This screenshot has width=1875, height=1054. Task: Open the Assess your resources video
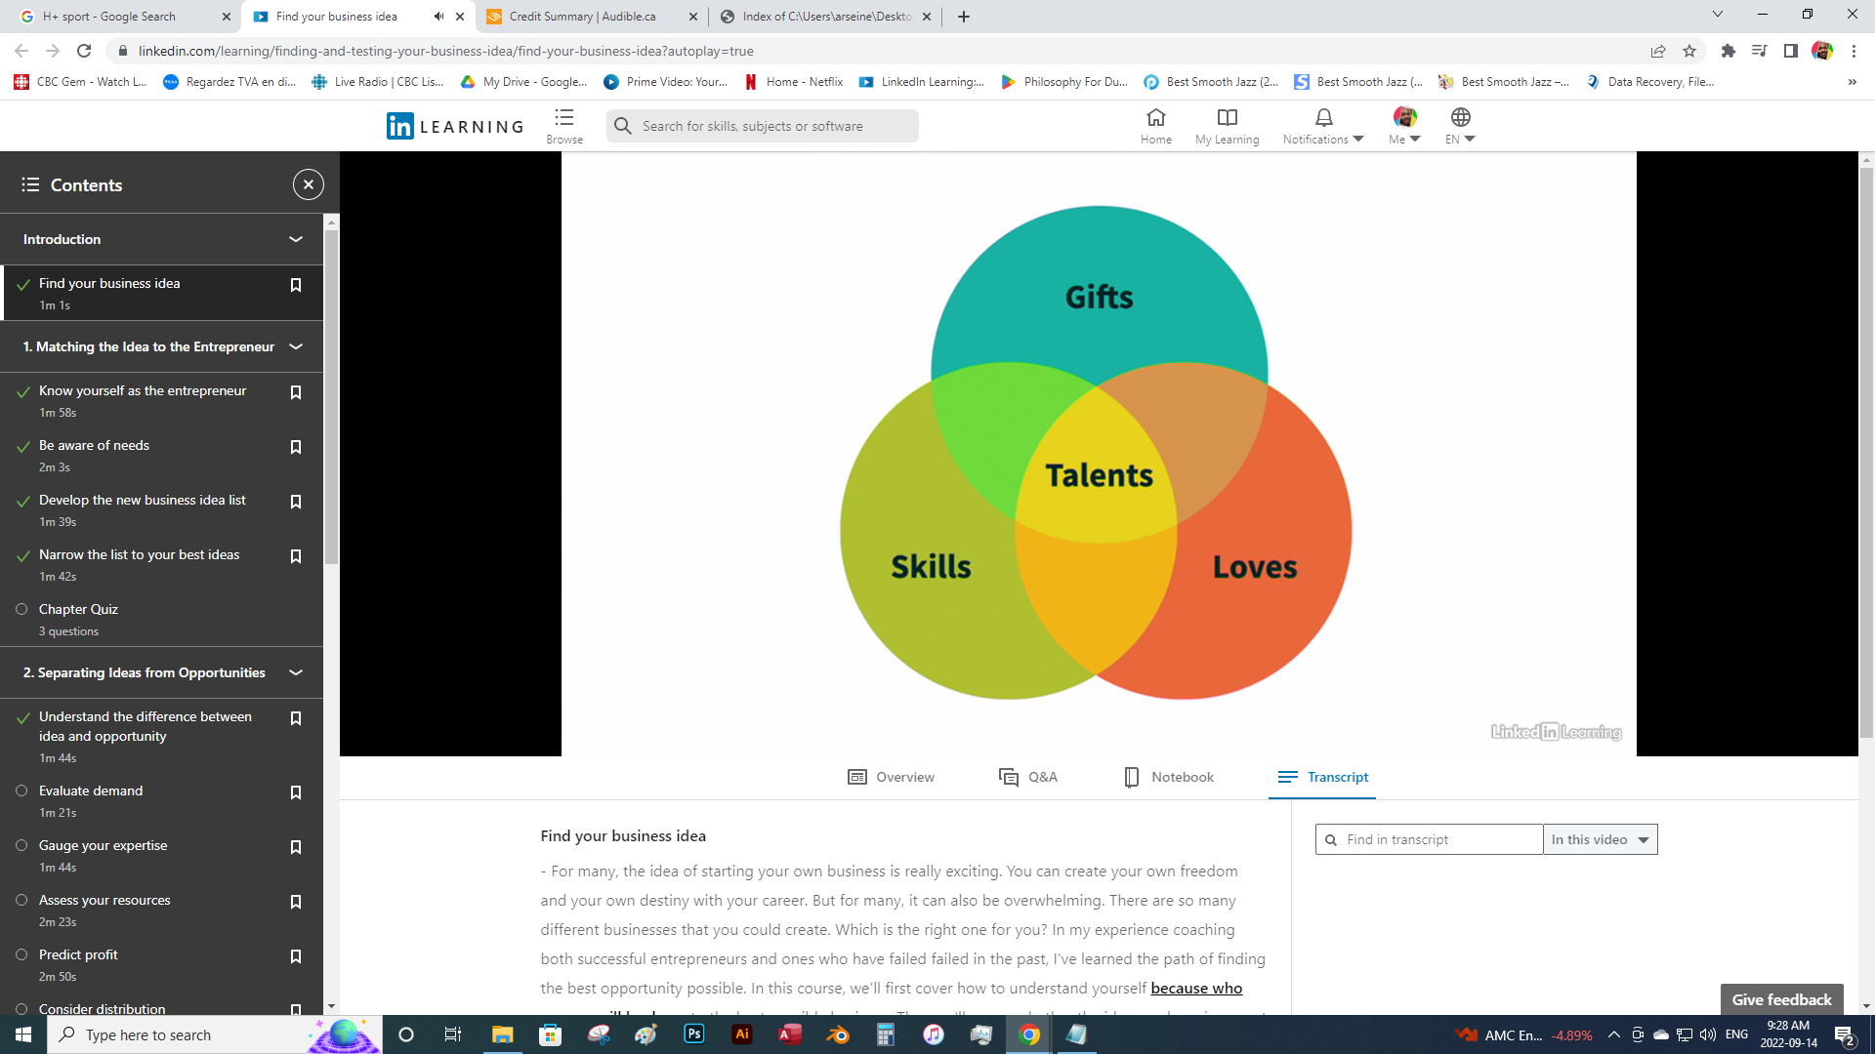pos(104,900)
